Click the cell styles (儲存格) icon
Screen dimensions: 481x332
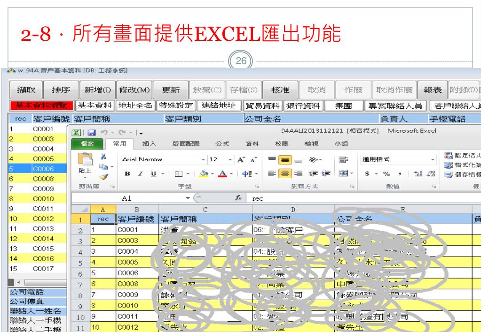448,175
